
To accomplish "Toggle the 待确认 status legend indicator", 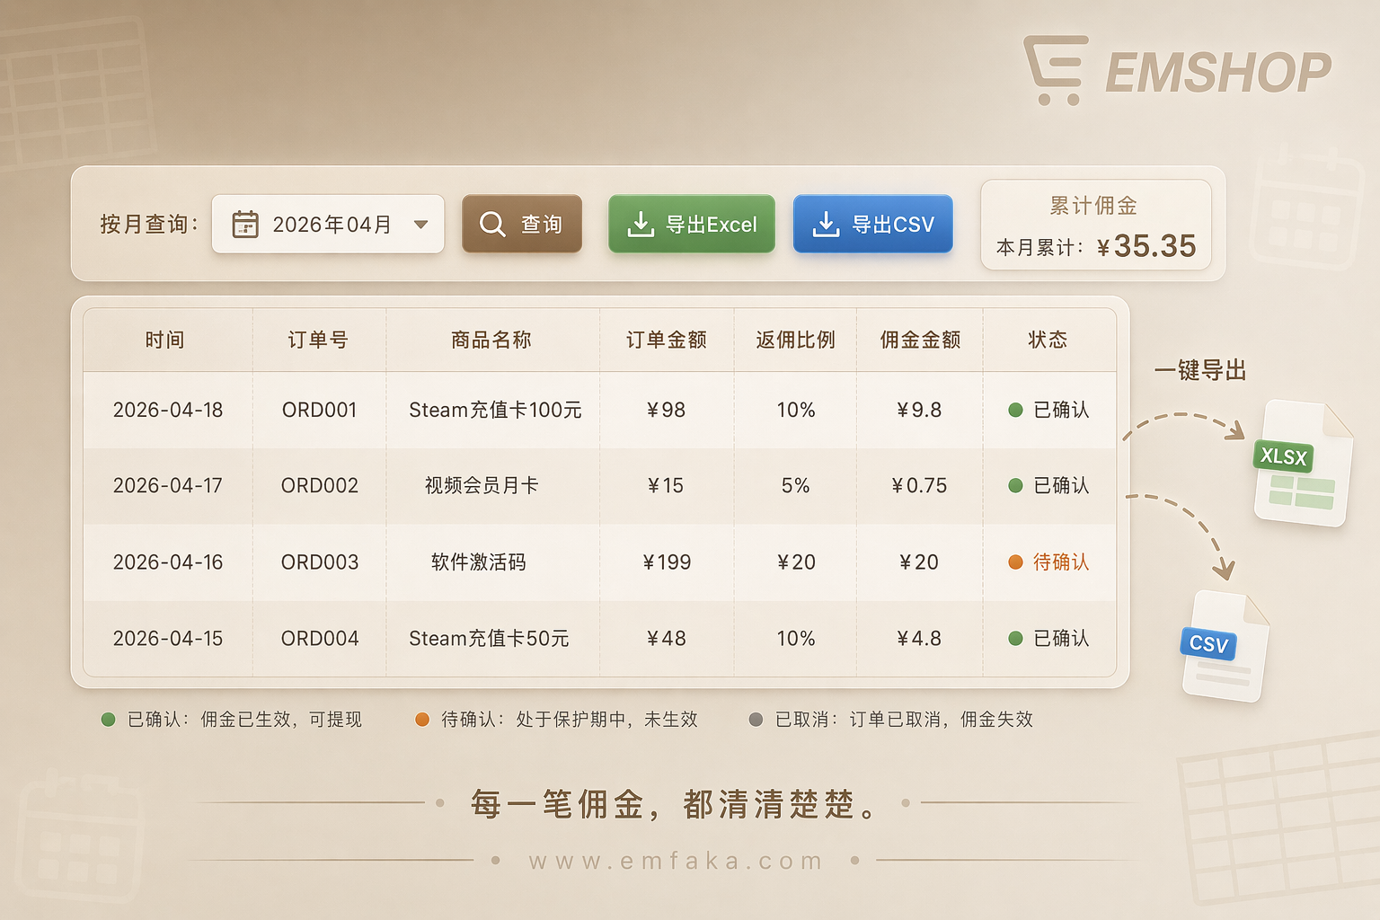I will (421, 719).
